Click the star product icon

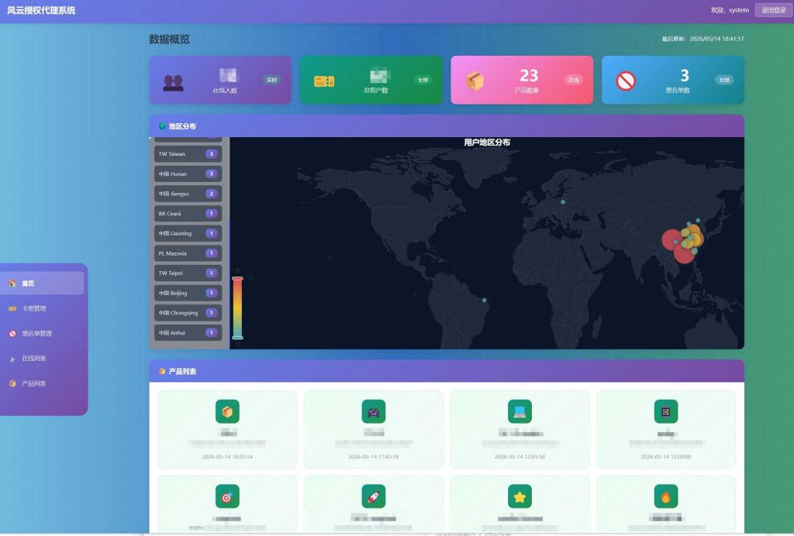[x=520, y=496]
